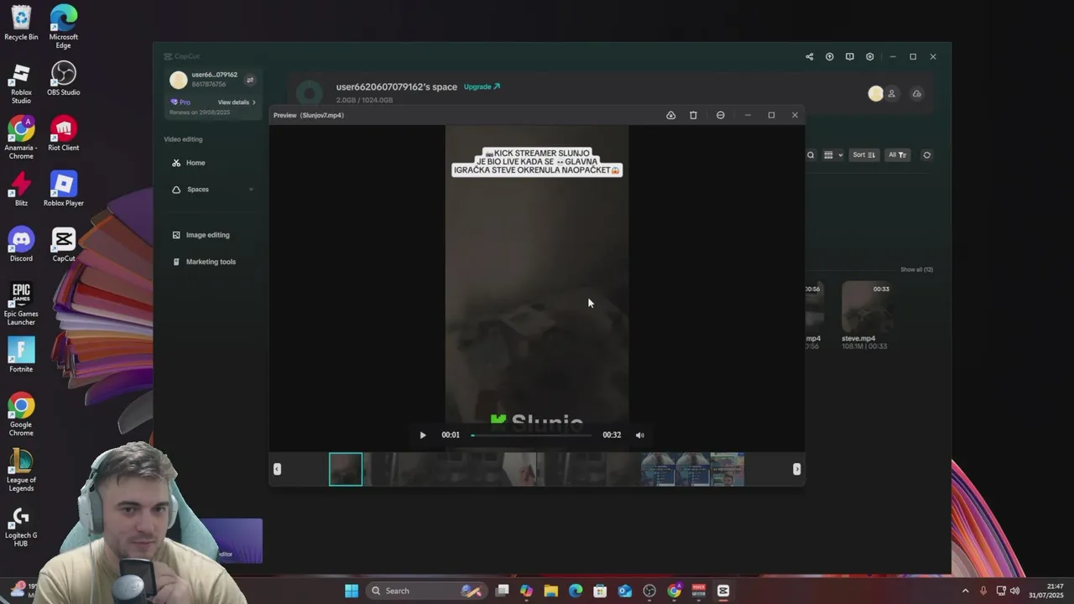Open the grid view layout dropdown
The height and width of the screenshot is (604, 1074).
[x=832, y=155]
